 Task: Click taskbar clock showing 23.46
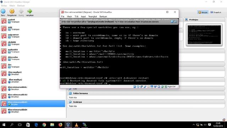(218, 125)
